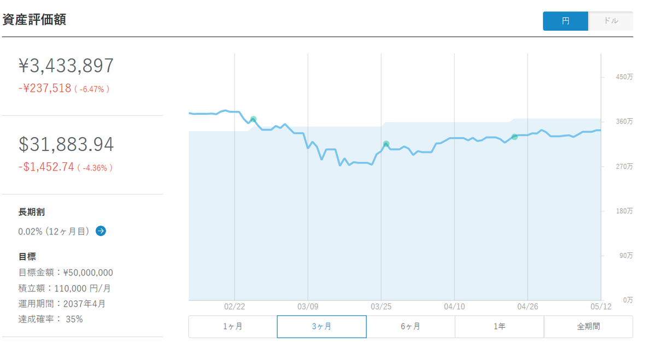Select the 3ヶ月 period tab
The width and height of the screenshot is (656, 347).
coord(321,327)
